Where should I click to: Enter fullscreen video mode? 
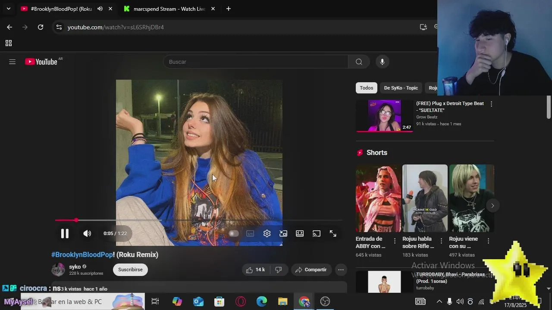click(333, 233)
